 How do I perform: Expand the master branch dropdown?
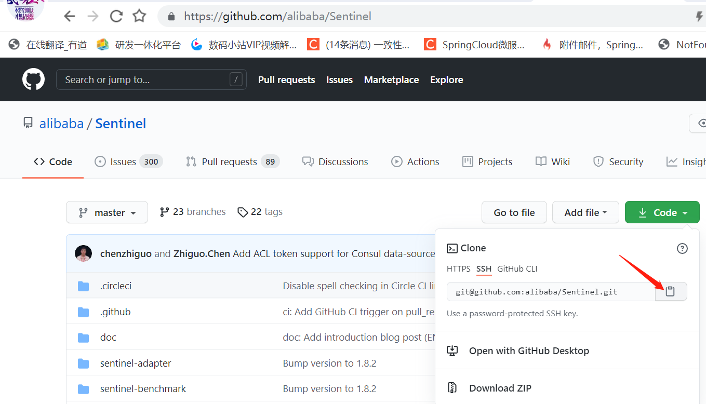point(107,212)
